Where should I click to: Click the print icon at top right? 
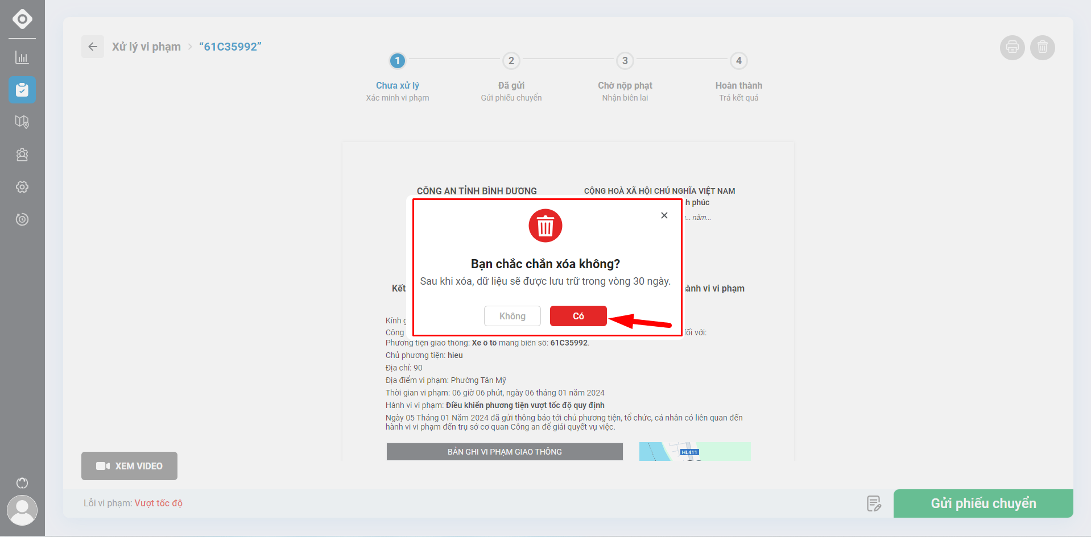[1013, 47]
